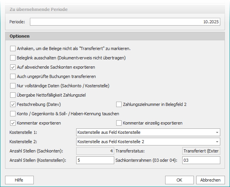Toggle 'Übergabe Nettofälligkeit Zahlungsziel' checkbox

click(13, 95)
